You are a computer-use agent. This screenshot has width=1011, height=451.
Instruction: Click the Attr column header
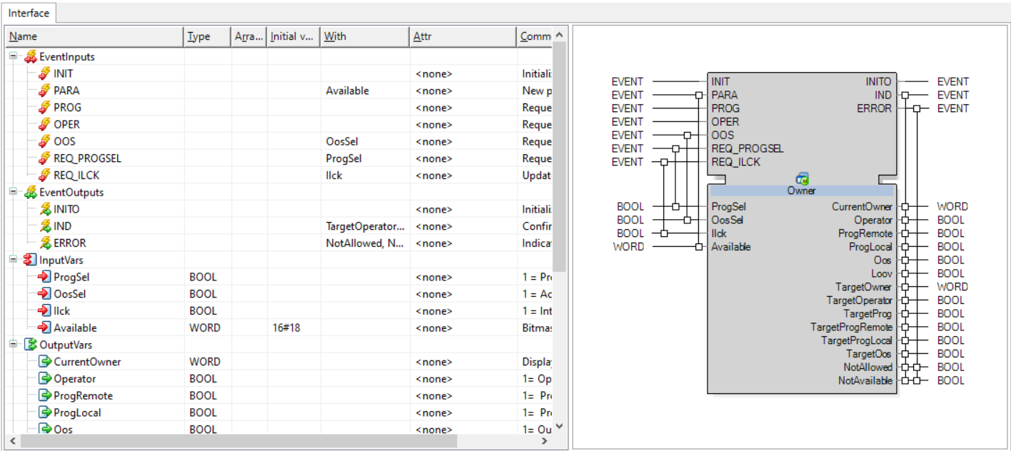pos(463,36)
